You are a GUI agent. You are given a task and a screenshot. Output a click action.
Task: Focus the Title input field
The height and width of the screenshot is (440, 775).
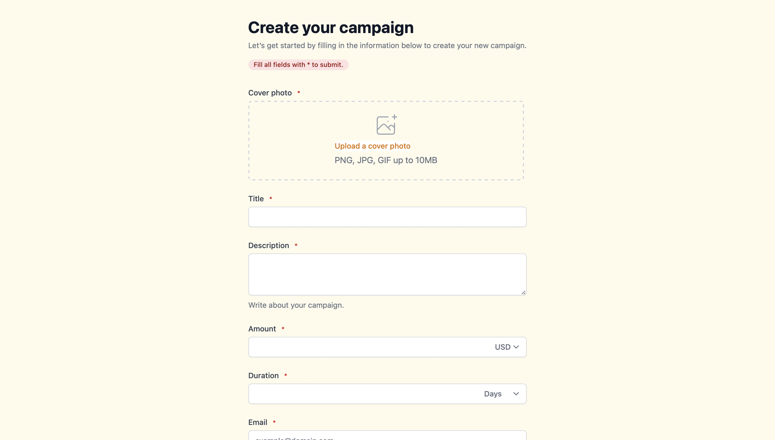[387, 217]
